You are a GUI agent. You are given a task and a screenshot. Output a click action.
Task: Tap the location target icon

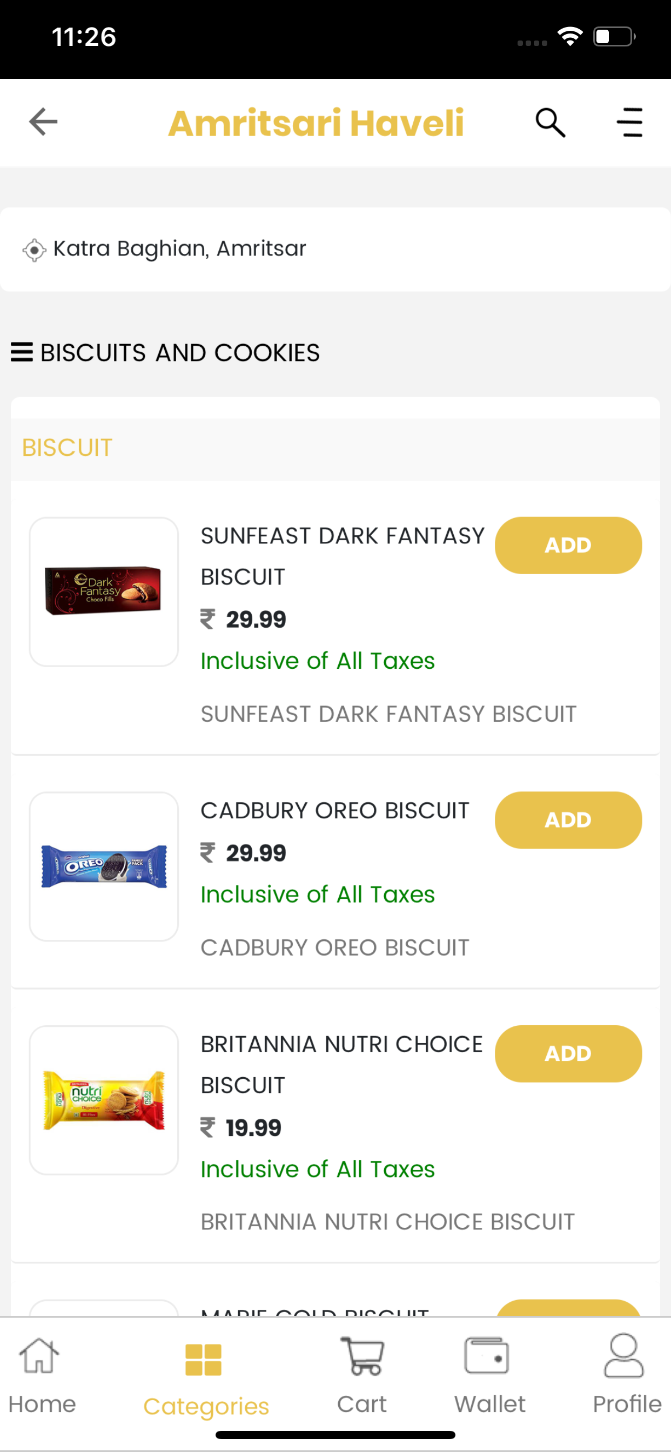pyautogui.click(x=34, y=250)
